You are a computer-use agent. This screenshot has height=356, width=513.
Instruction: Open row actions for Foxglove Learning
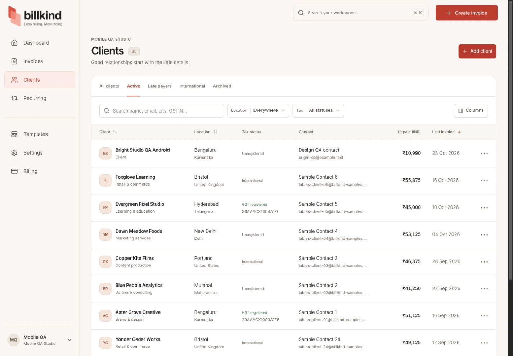click(484, 181)
